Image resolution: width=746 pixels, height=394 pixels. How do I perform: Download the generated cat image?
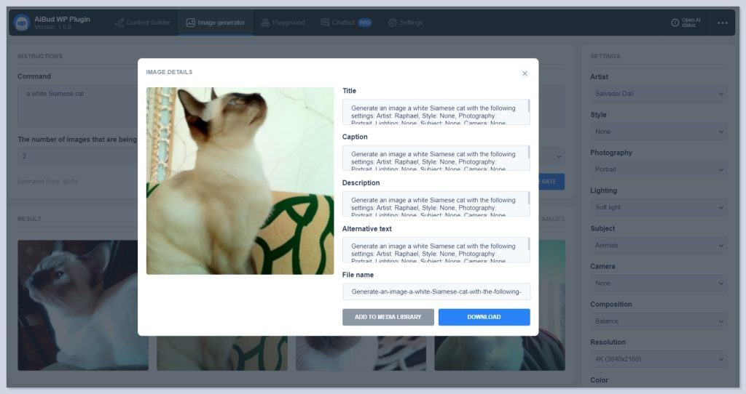[484, 317]
